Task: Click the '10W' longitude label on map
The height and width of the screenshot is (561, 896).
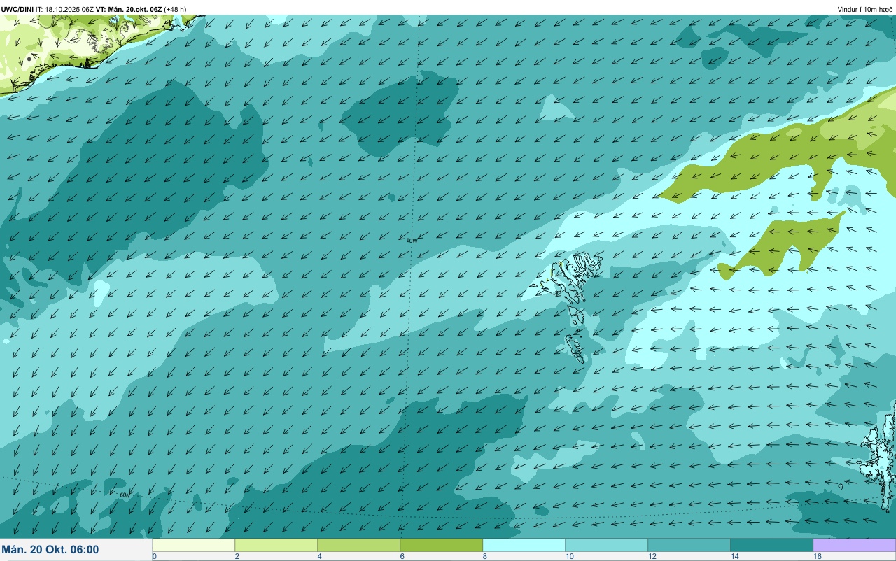Action: coord(412,240)
